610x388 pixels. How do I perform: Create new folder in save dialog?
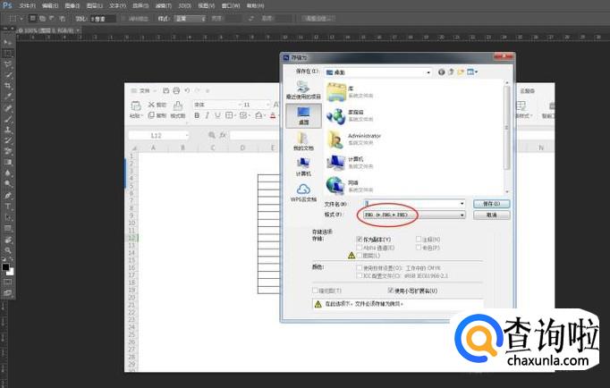pos(461,72)
